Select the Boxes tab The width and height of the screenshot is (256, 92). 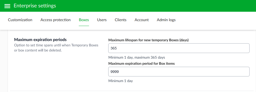click(x=84, y=20)
